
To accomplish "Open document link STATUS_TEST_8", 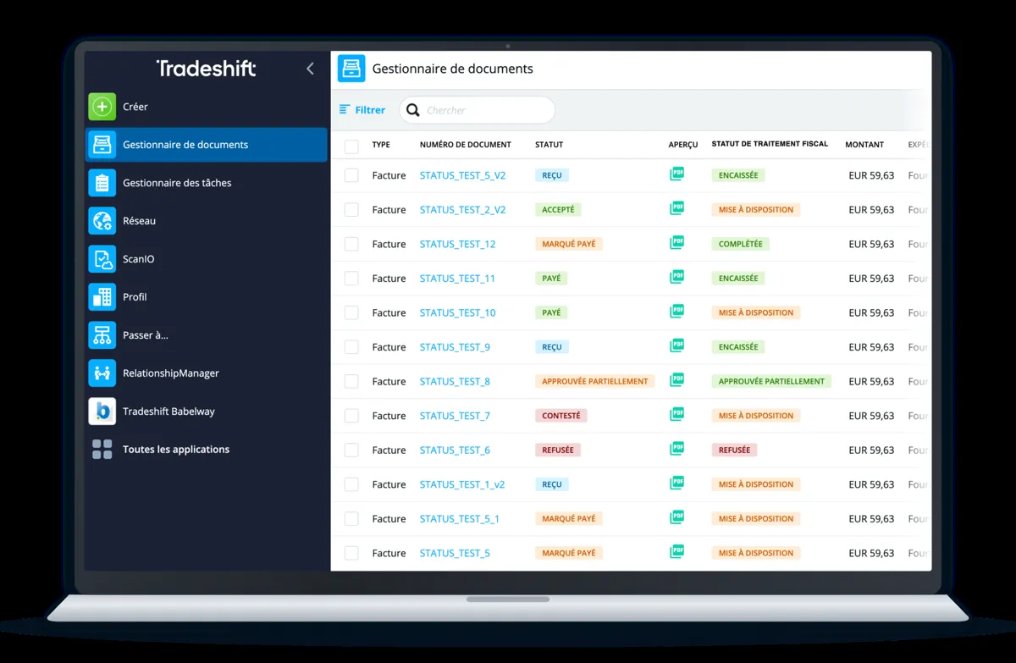I will [x=455, y=382].
